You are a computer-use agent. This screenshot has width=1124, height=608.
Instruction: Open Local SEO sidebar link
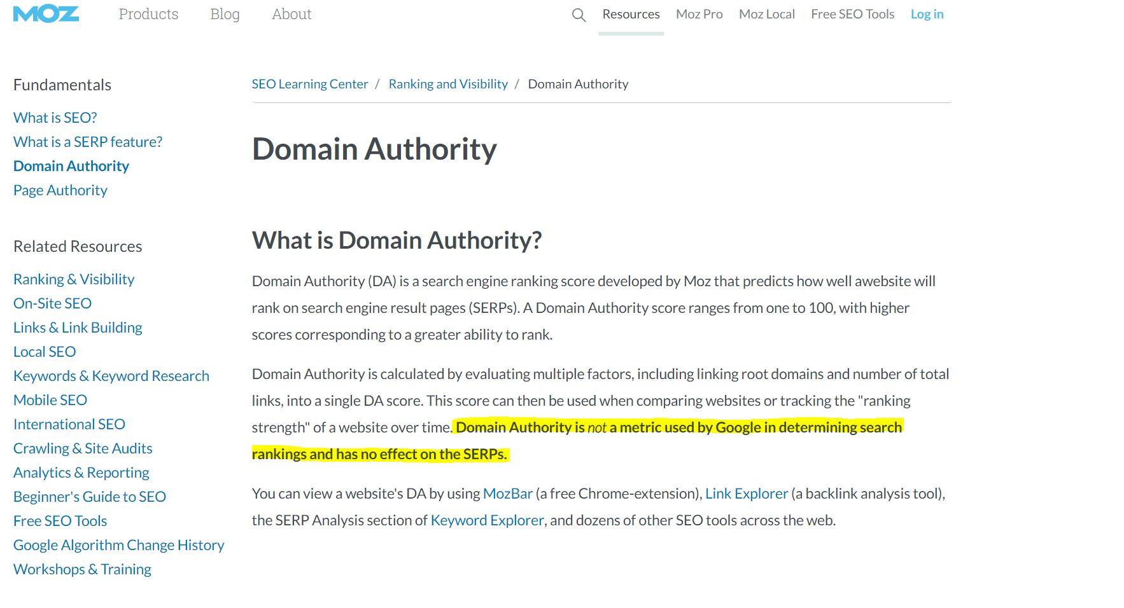tap(45, 352)
